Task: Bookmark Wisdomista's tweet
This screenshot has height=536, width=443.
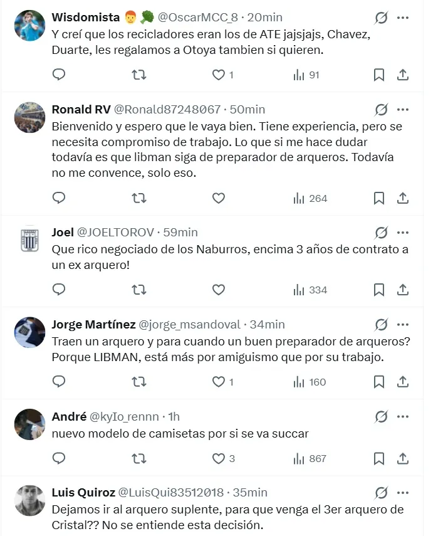Action: 379,75
